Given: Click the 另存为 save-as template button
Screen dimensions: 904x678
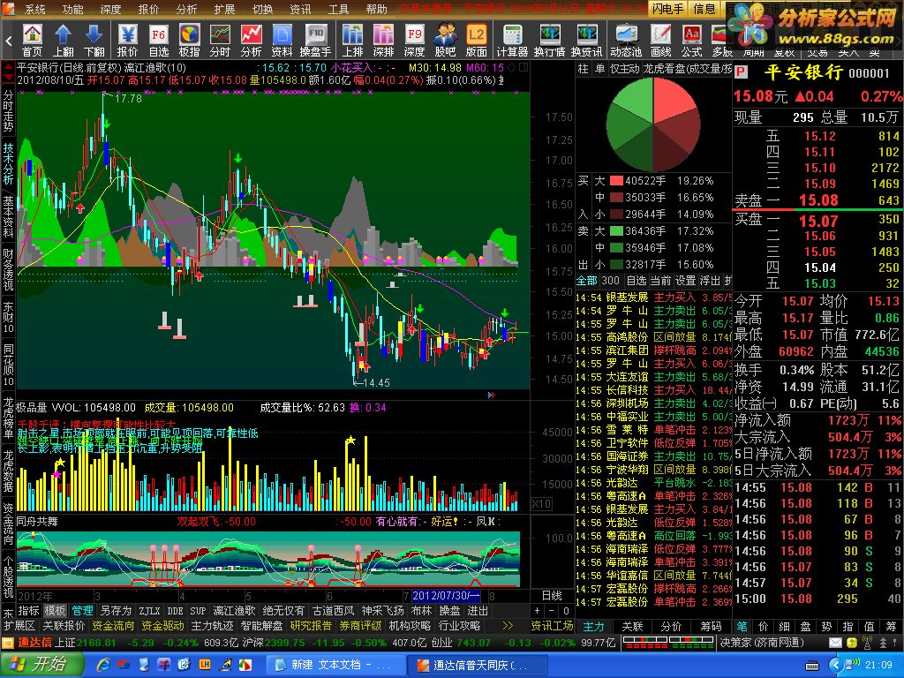Looking at the screenshot, I should [x=116, y=611].
